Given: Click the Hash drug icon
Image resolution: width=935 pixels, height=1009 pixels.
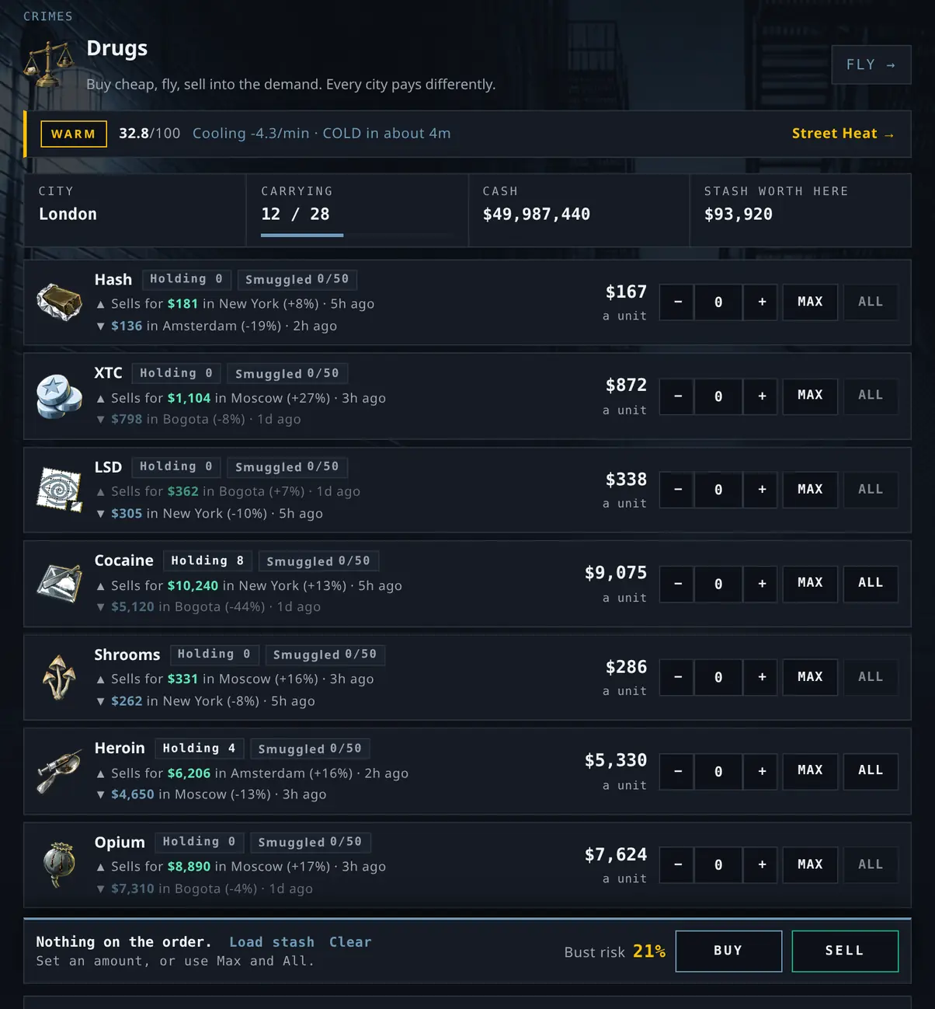Looking at the screenshot, I should (x=60, y=302).
